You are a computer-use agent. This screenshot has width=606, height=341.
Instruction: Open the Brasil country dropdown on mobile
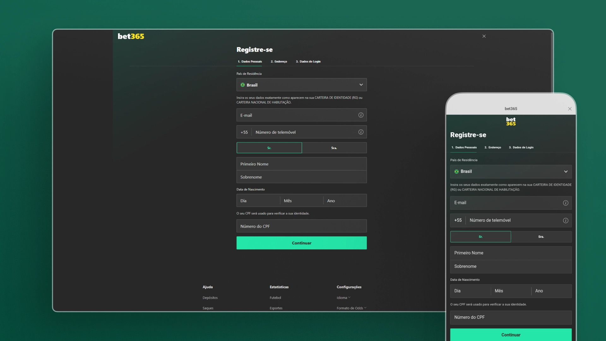click(511, 171)
